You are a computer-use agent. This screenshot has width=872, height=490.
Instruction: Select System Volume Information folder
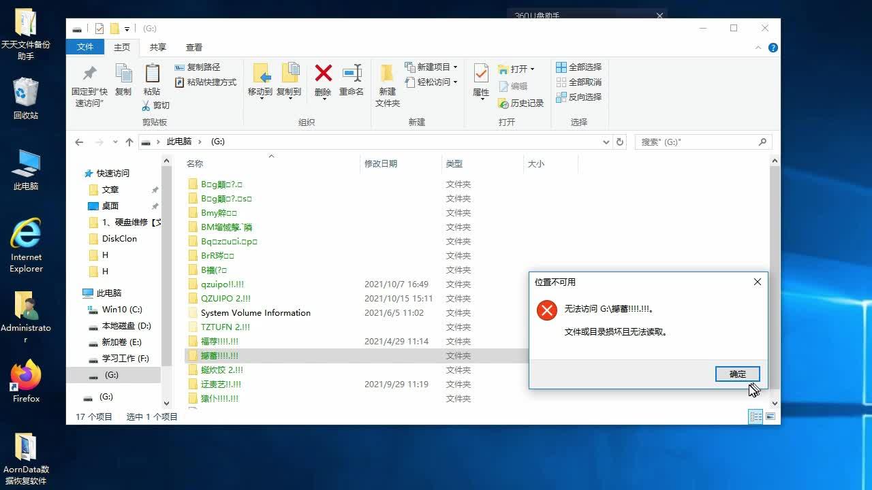coord(255,313)
